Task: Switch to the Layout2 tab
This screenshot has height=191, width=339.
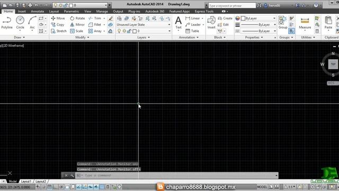Action: click(41, 181)
